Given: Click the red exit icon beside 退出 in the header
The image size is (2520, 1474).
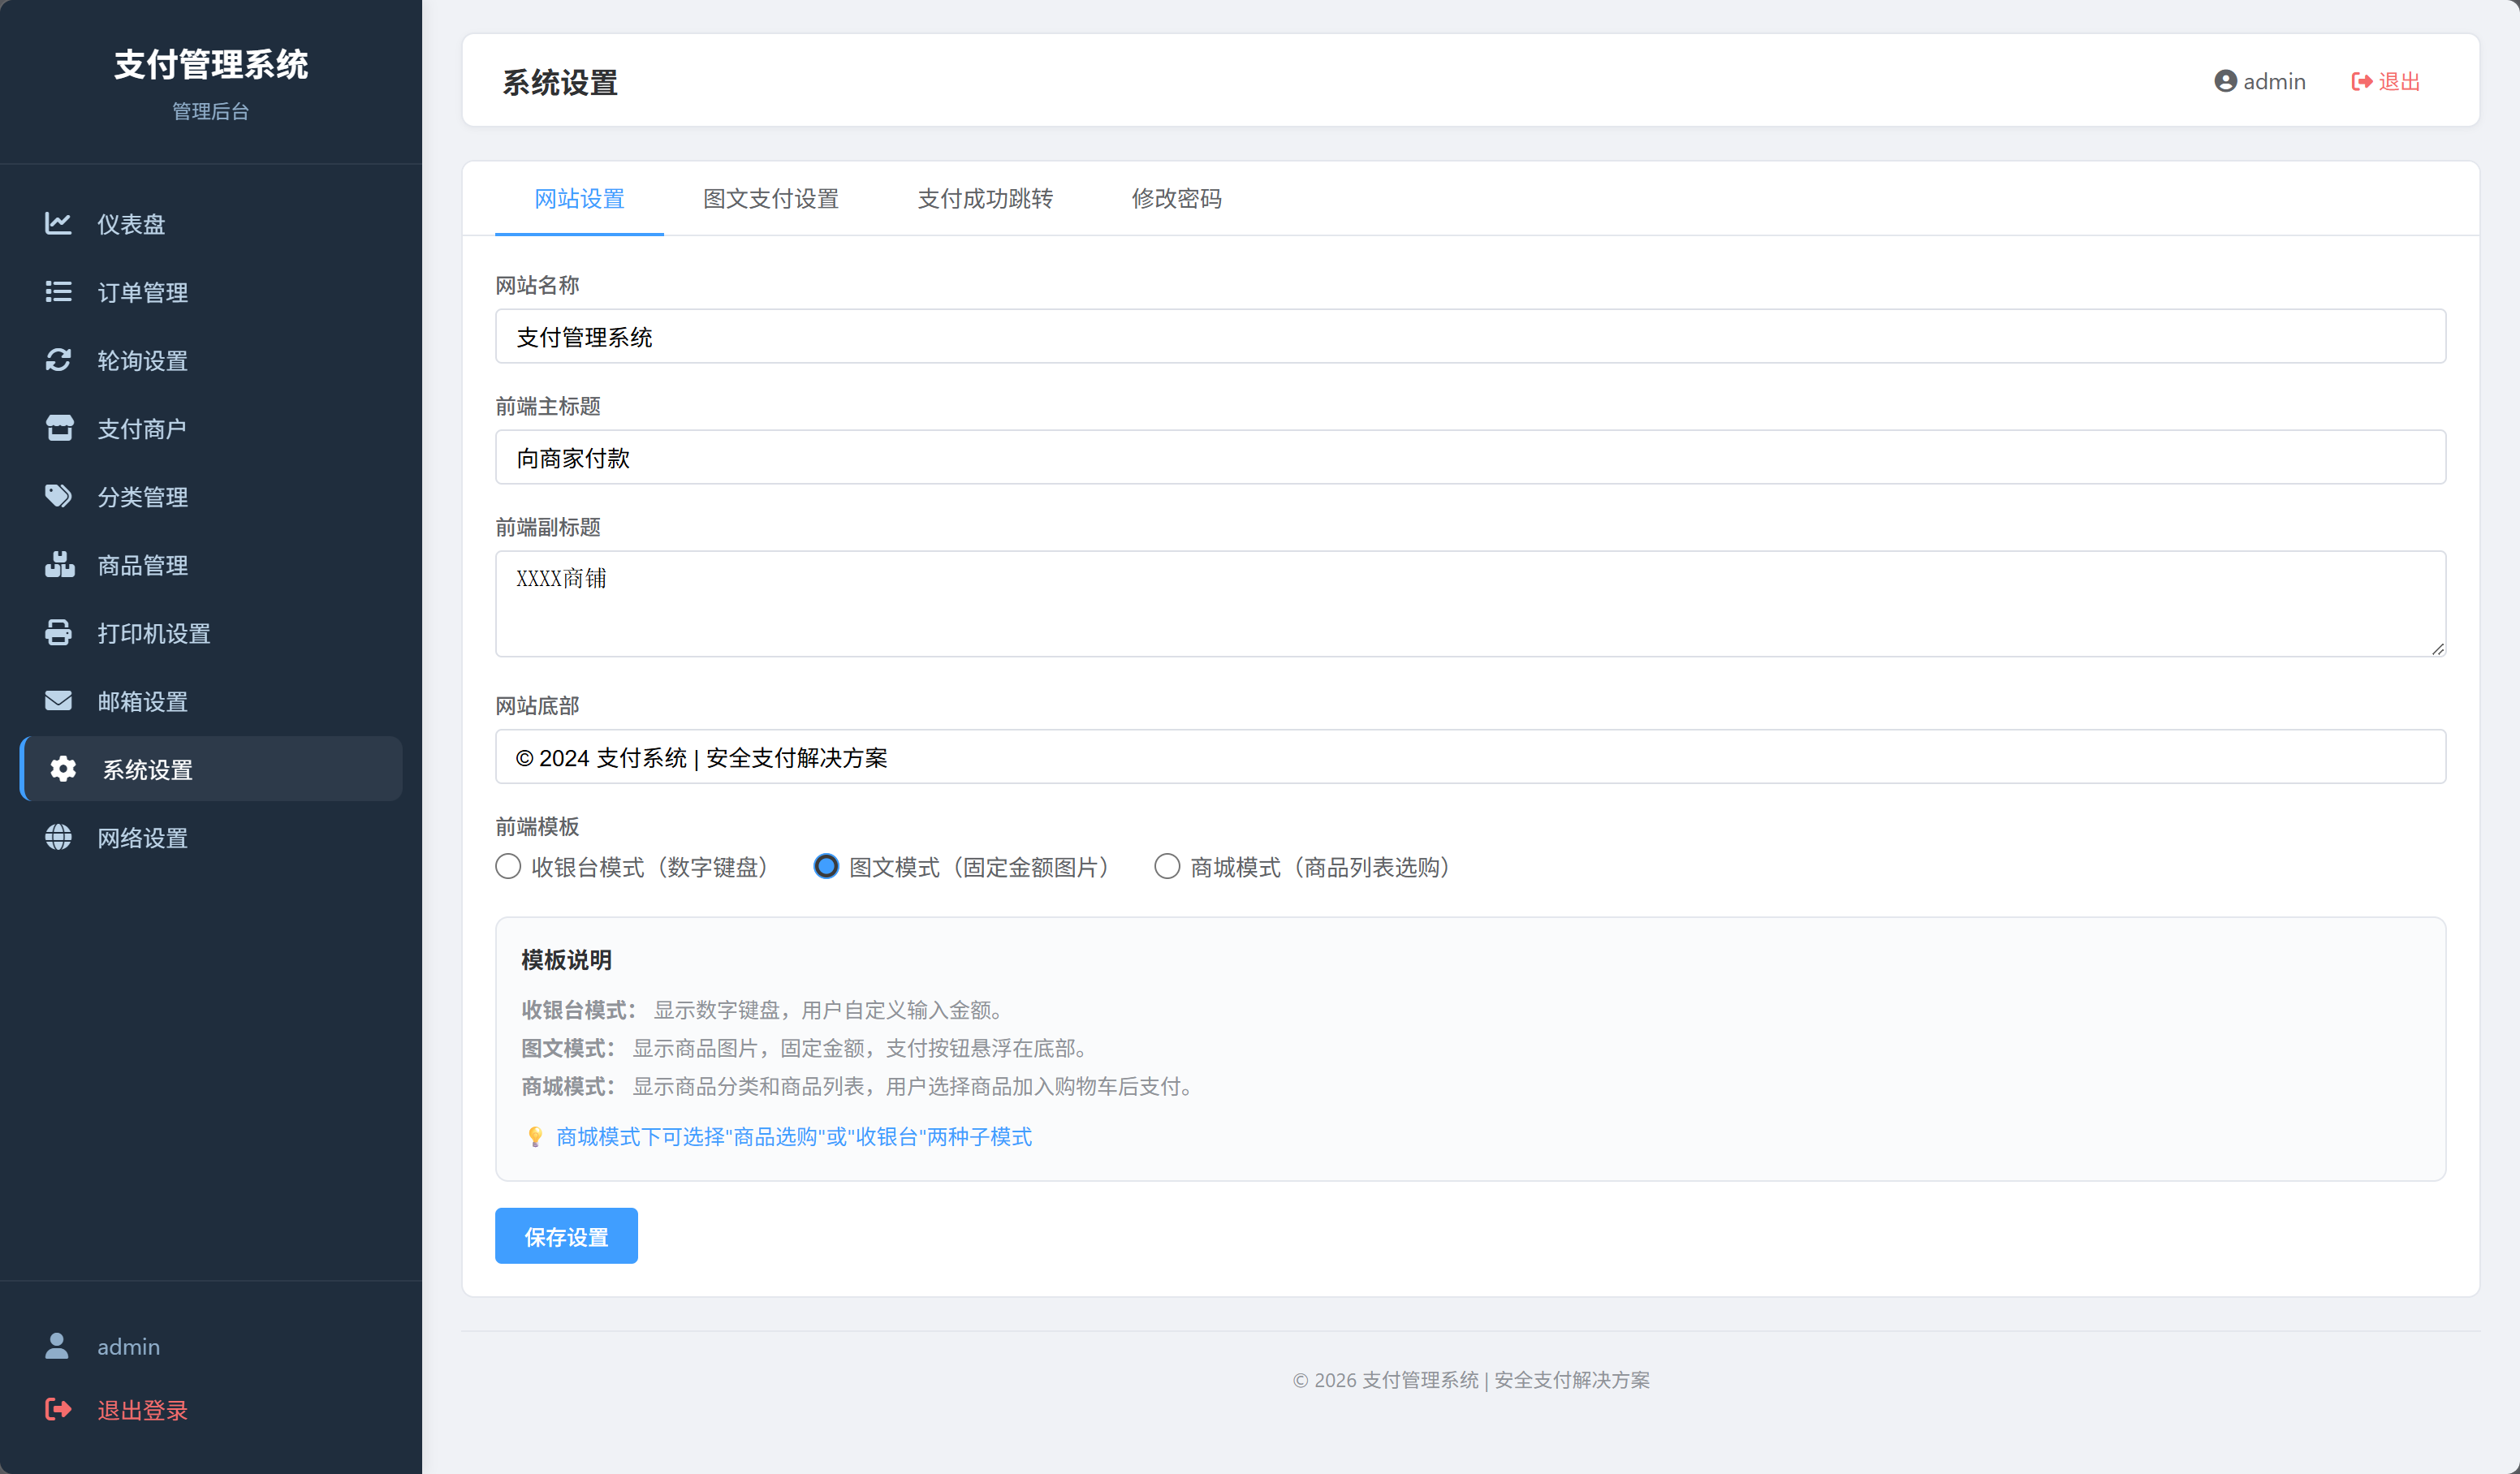Looking at the screenshot, I should coord(2361,81).
